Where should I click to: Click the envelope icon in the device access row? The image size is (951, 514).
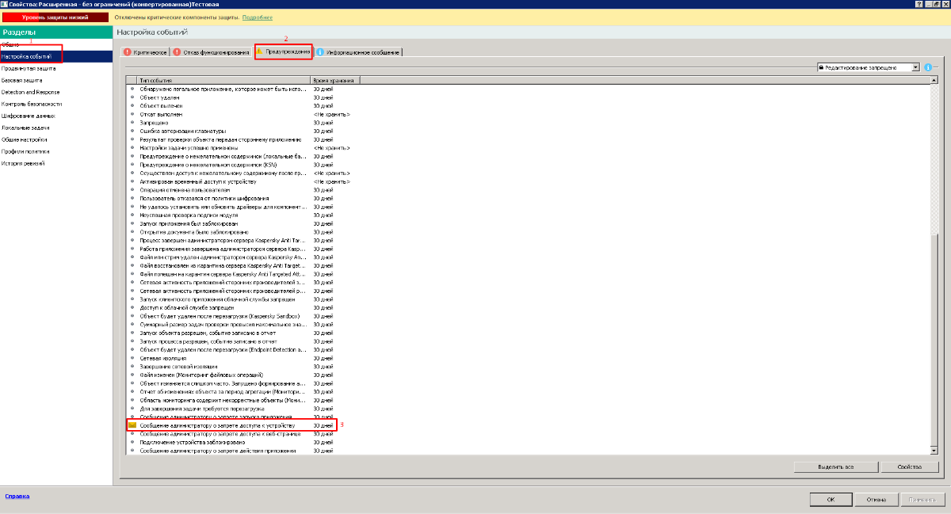coord(132,425)
